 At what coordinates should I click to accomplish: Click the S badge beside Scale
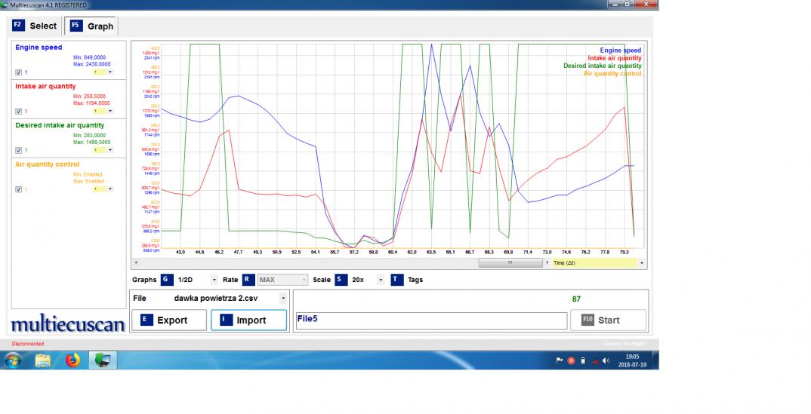[x=341, y=279]
